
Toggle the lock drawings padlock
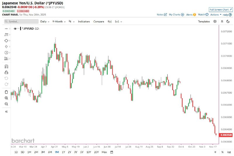point(6,72)
